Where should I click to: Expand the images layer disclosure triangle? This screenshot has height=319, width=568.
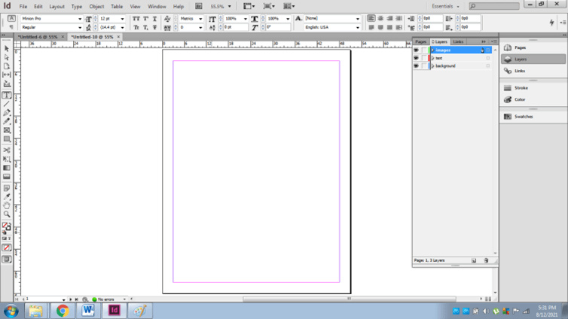coord(432,50)
